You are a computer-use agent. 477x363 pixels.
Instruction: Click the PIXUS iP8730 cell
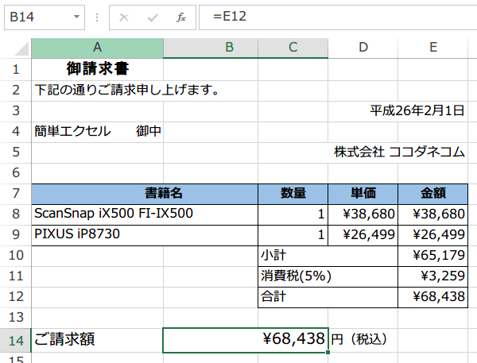pos(145,235)
